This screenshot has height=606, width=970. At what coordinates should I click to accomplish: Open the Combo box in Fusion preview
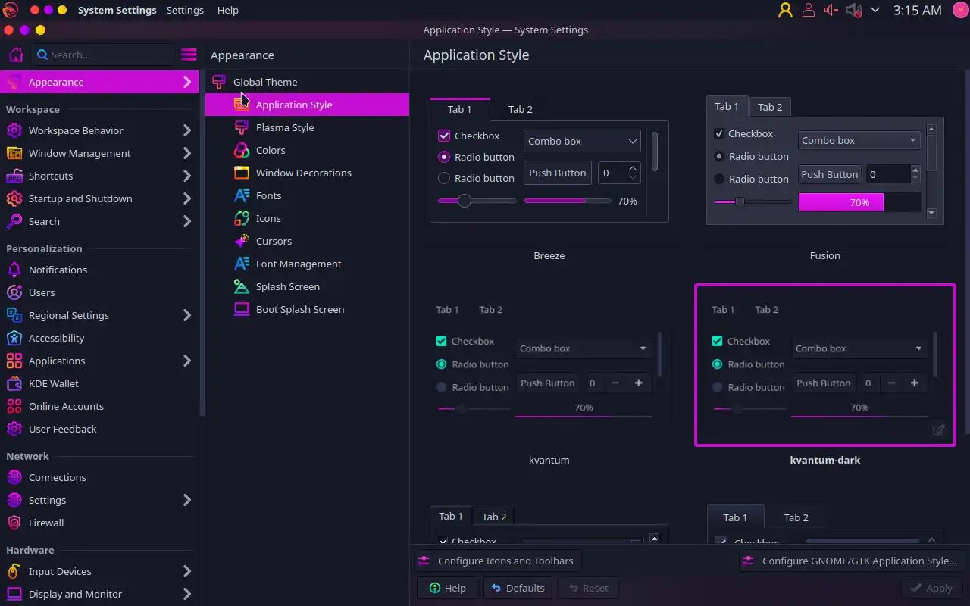[859, 140]
